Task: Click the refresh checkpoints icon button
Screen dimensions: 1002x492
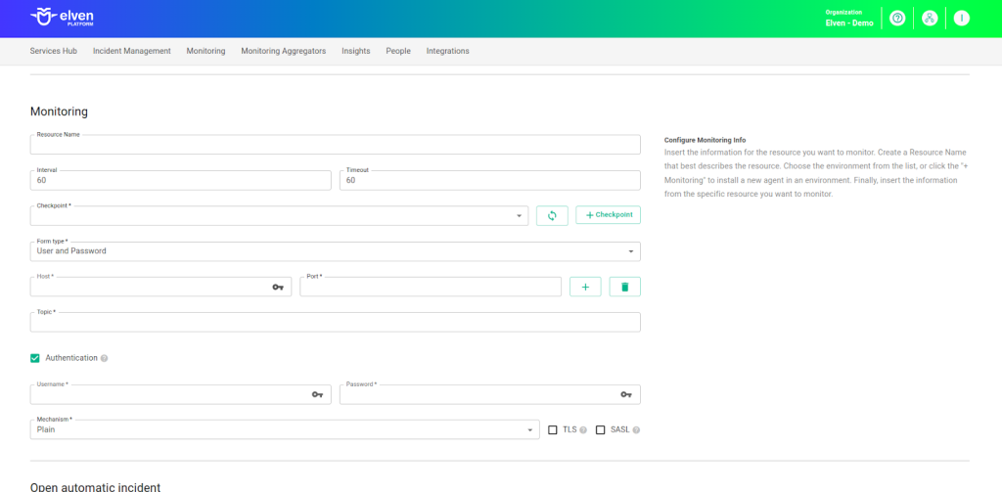Action: point(552,215)
